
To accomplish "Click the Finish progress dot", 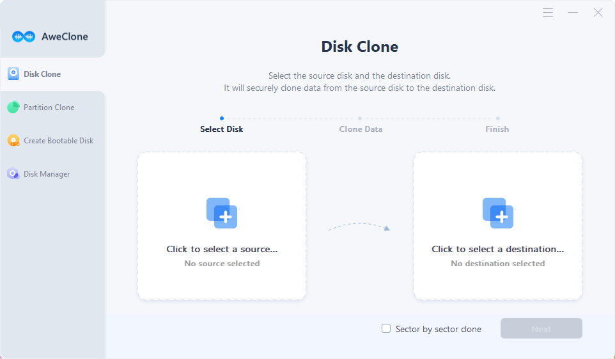I will click(498, 118).
